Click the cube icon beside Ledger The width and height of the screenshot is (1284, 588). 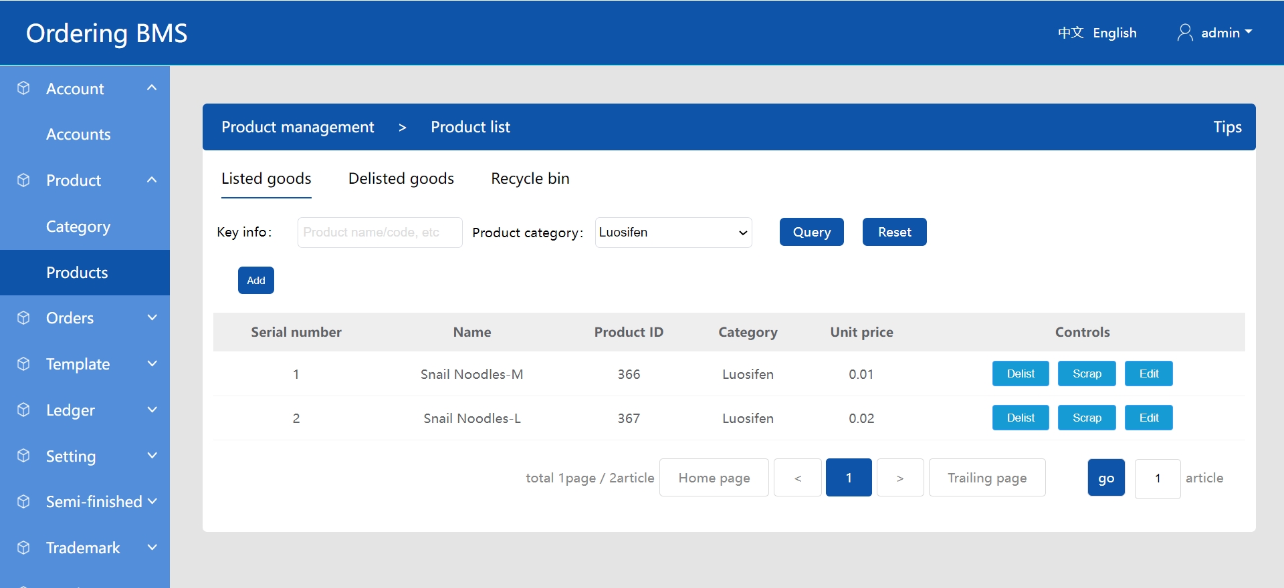click(x=23, y=410)
